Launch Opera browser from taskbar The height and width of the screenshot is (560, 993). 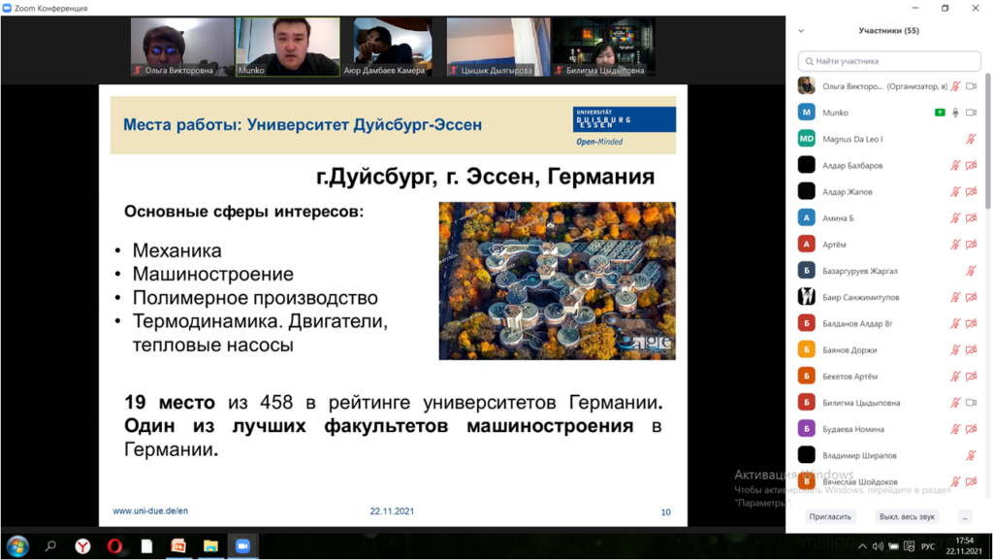(114, 546)
